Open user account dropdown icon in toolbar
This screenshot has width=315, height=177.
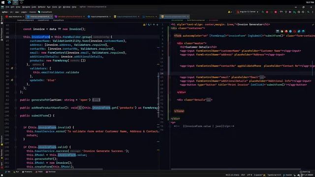pyautogui.click(x=230, y=12)
